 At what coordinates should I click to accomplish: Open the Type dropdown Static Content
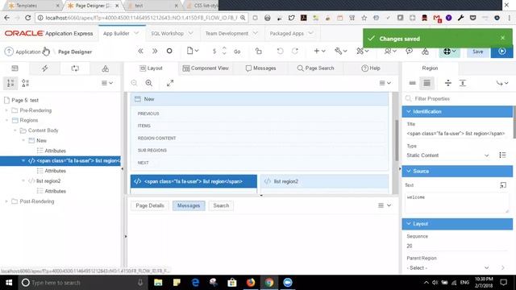coord(447,155)
